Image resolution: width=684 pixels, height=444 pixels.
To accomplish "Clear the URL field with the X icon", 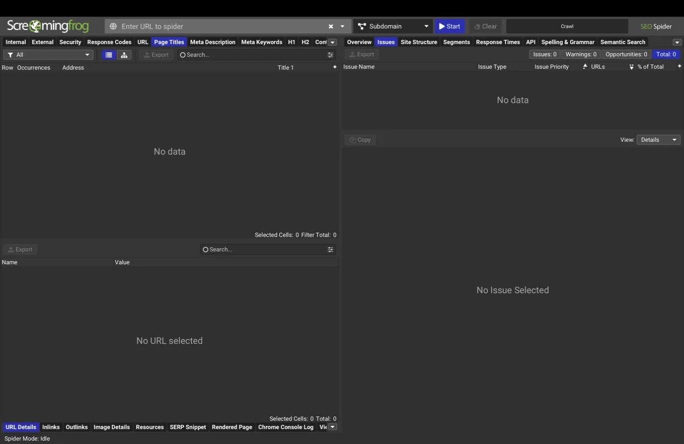I will tap(331, 26).
